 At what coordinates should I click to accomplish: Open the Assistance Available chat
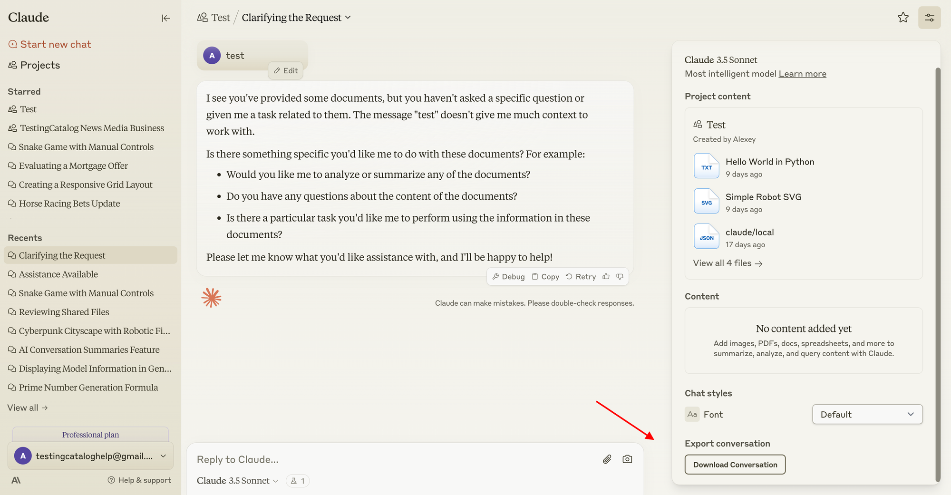click(x=90, y=274)
